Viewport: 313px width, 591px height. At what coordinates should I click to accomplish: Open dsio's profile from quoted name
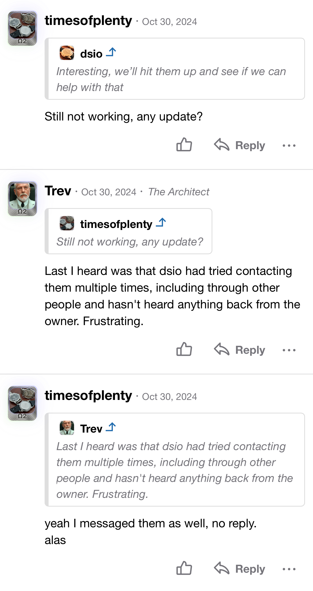click(x=91, y=54)
